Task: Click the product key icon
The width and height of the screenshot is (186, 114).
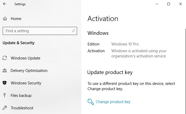Action: (90, 102)
